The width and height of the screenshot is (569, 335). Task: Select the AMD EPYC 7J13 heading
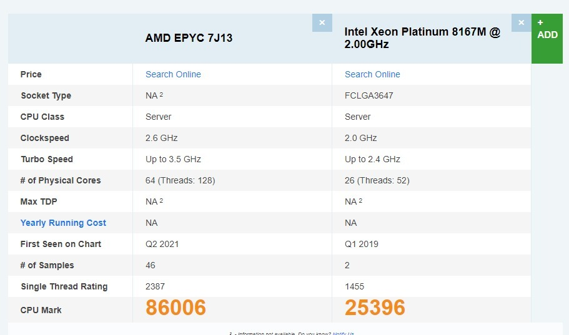point(189,38)
